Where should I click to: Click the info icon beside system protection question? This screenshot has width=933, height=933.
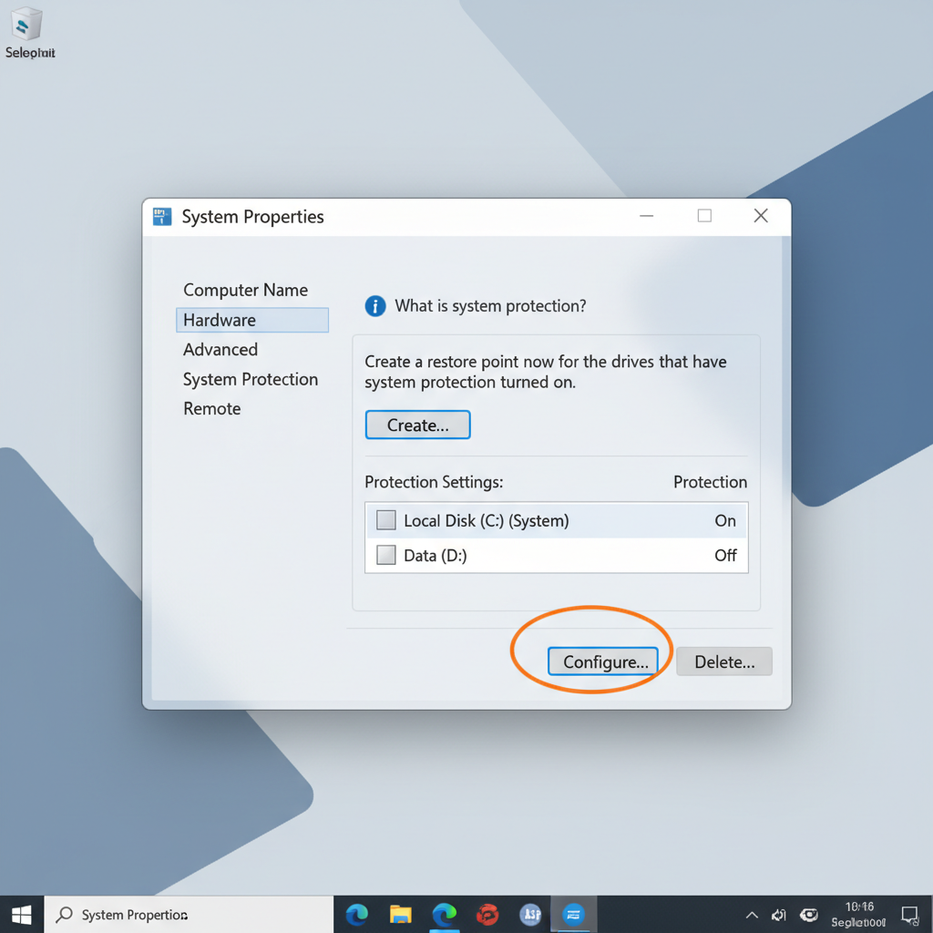click(x=374, y=306)
